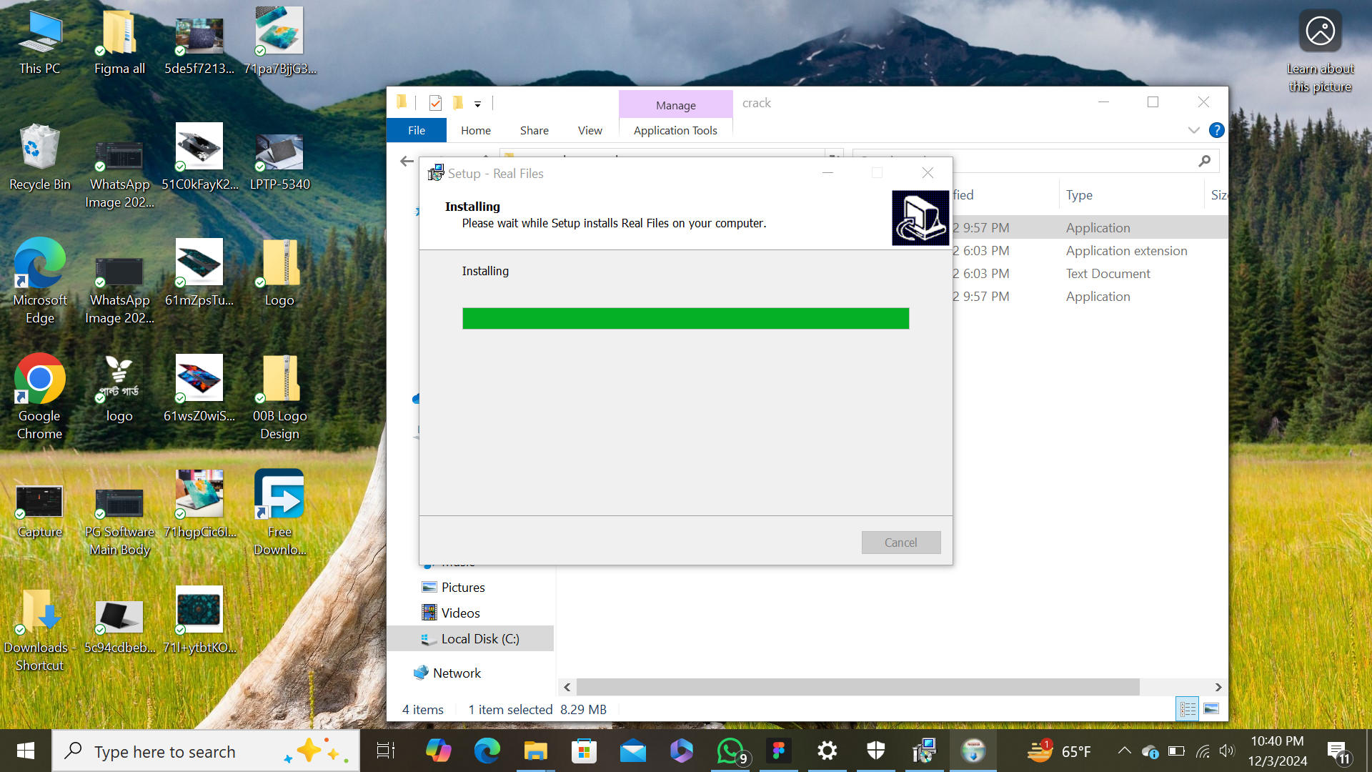The image size is (1372, 772).
Task: Sort files by Type column header
Action: coord(1079,194)
